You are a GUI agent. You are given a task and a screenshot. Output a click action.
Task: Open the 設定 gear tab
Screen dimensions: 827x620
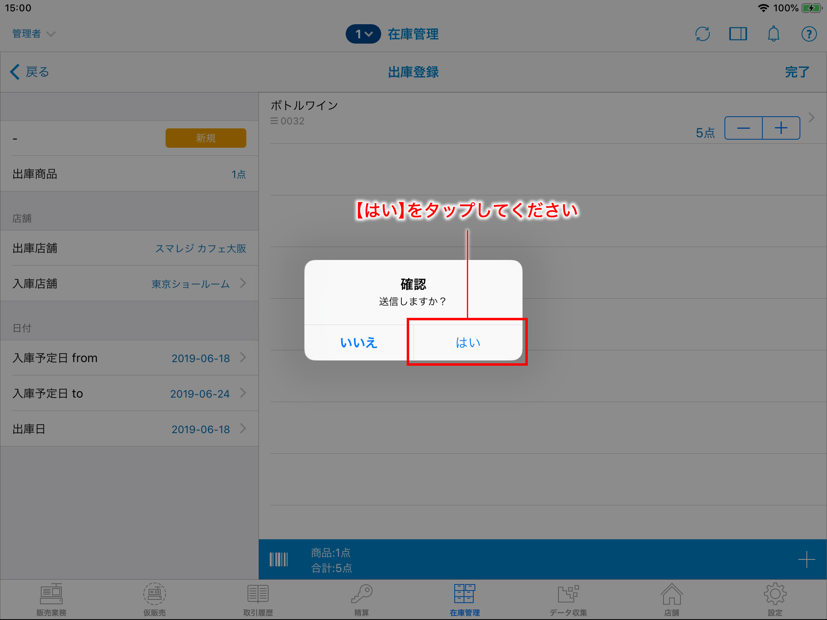775,600
